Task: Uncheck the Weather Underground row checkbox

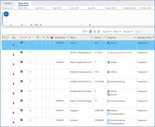Action: 21,72
